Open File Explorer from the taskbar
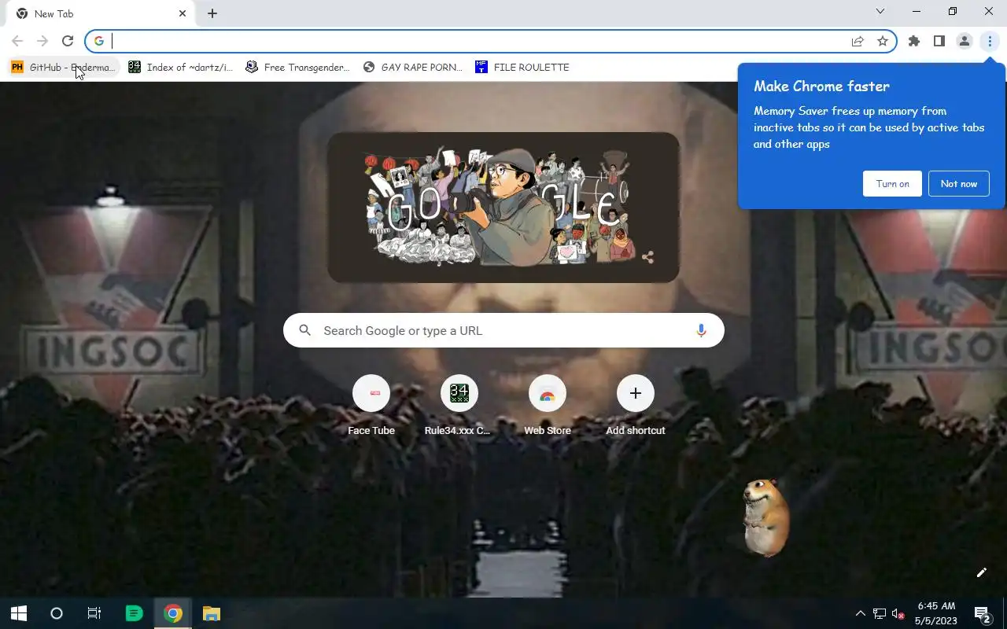Image resolution: width=1007 pixels, height=629 pixels. coord(211,613)
